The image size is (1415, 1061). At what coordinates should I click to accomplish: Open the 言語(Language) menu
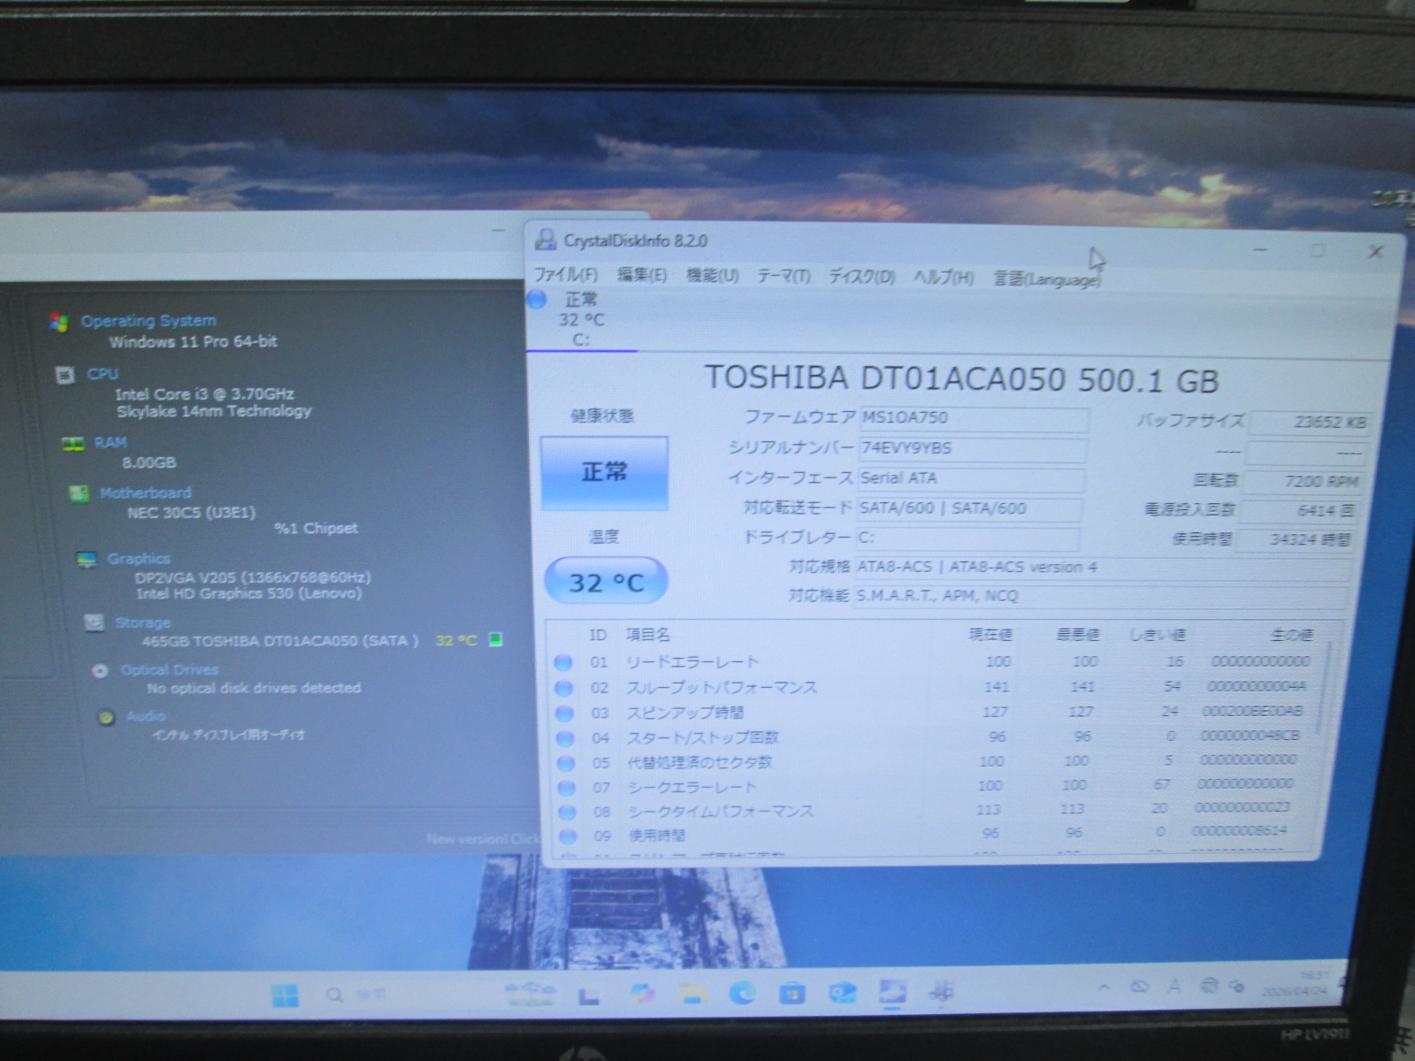(1046, 279)
